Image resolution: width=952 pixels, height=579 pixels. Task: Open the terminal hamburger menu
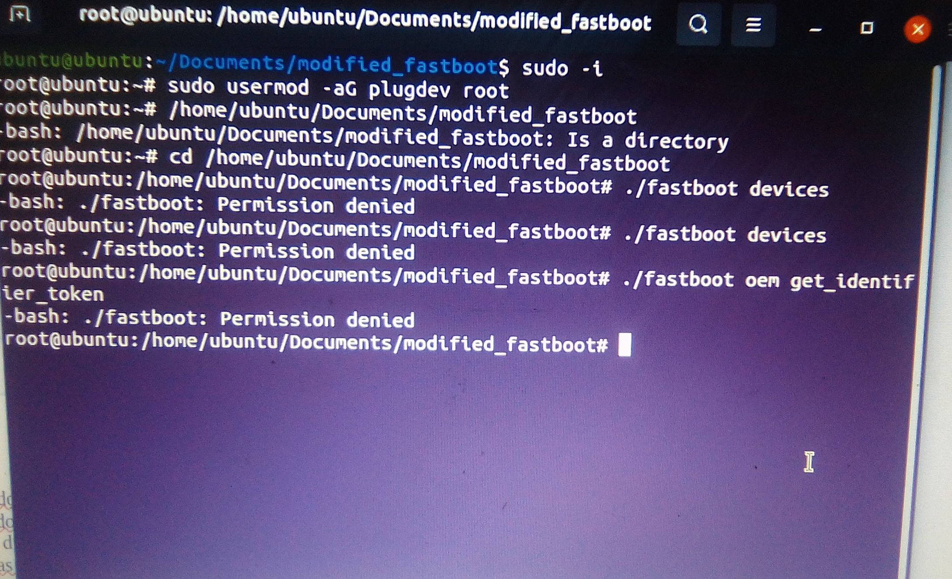click(753, 25)
